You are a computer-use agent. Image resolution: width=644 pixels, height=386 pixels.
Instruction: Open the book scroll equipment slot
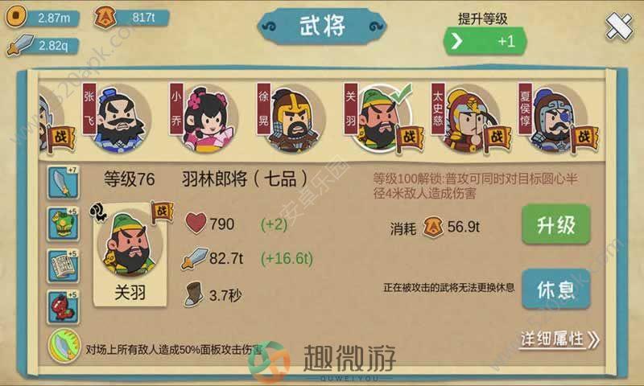63,266
